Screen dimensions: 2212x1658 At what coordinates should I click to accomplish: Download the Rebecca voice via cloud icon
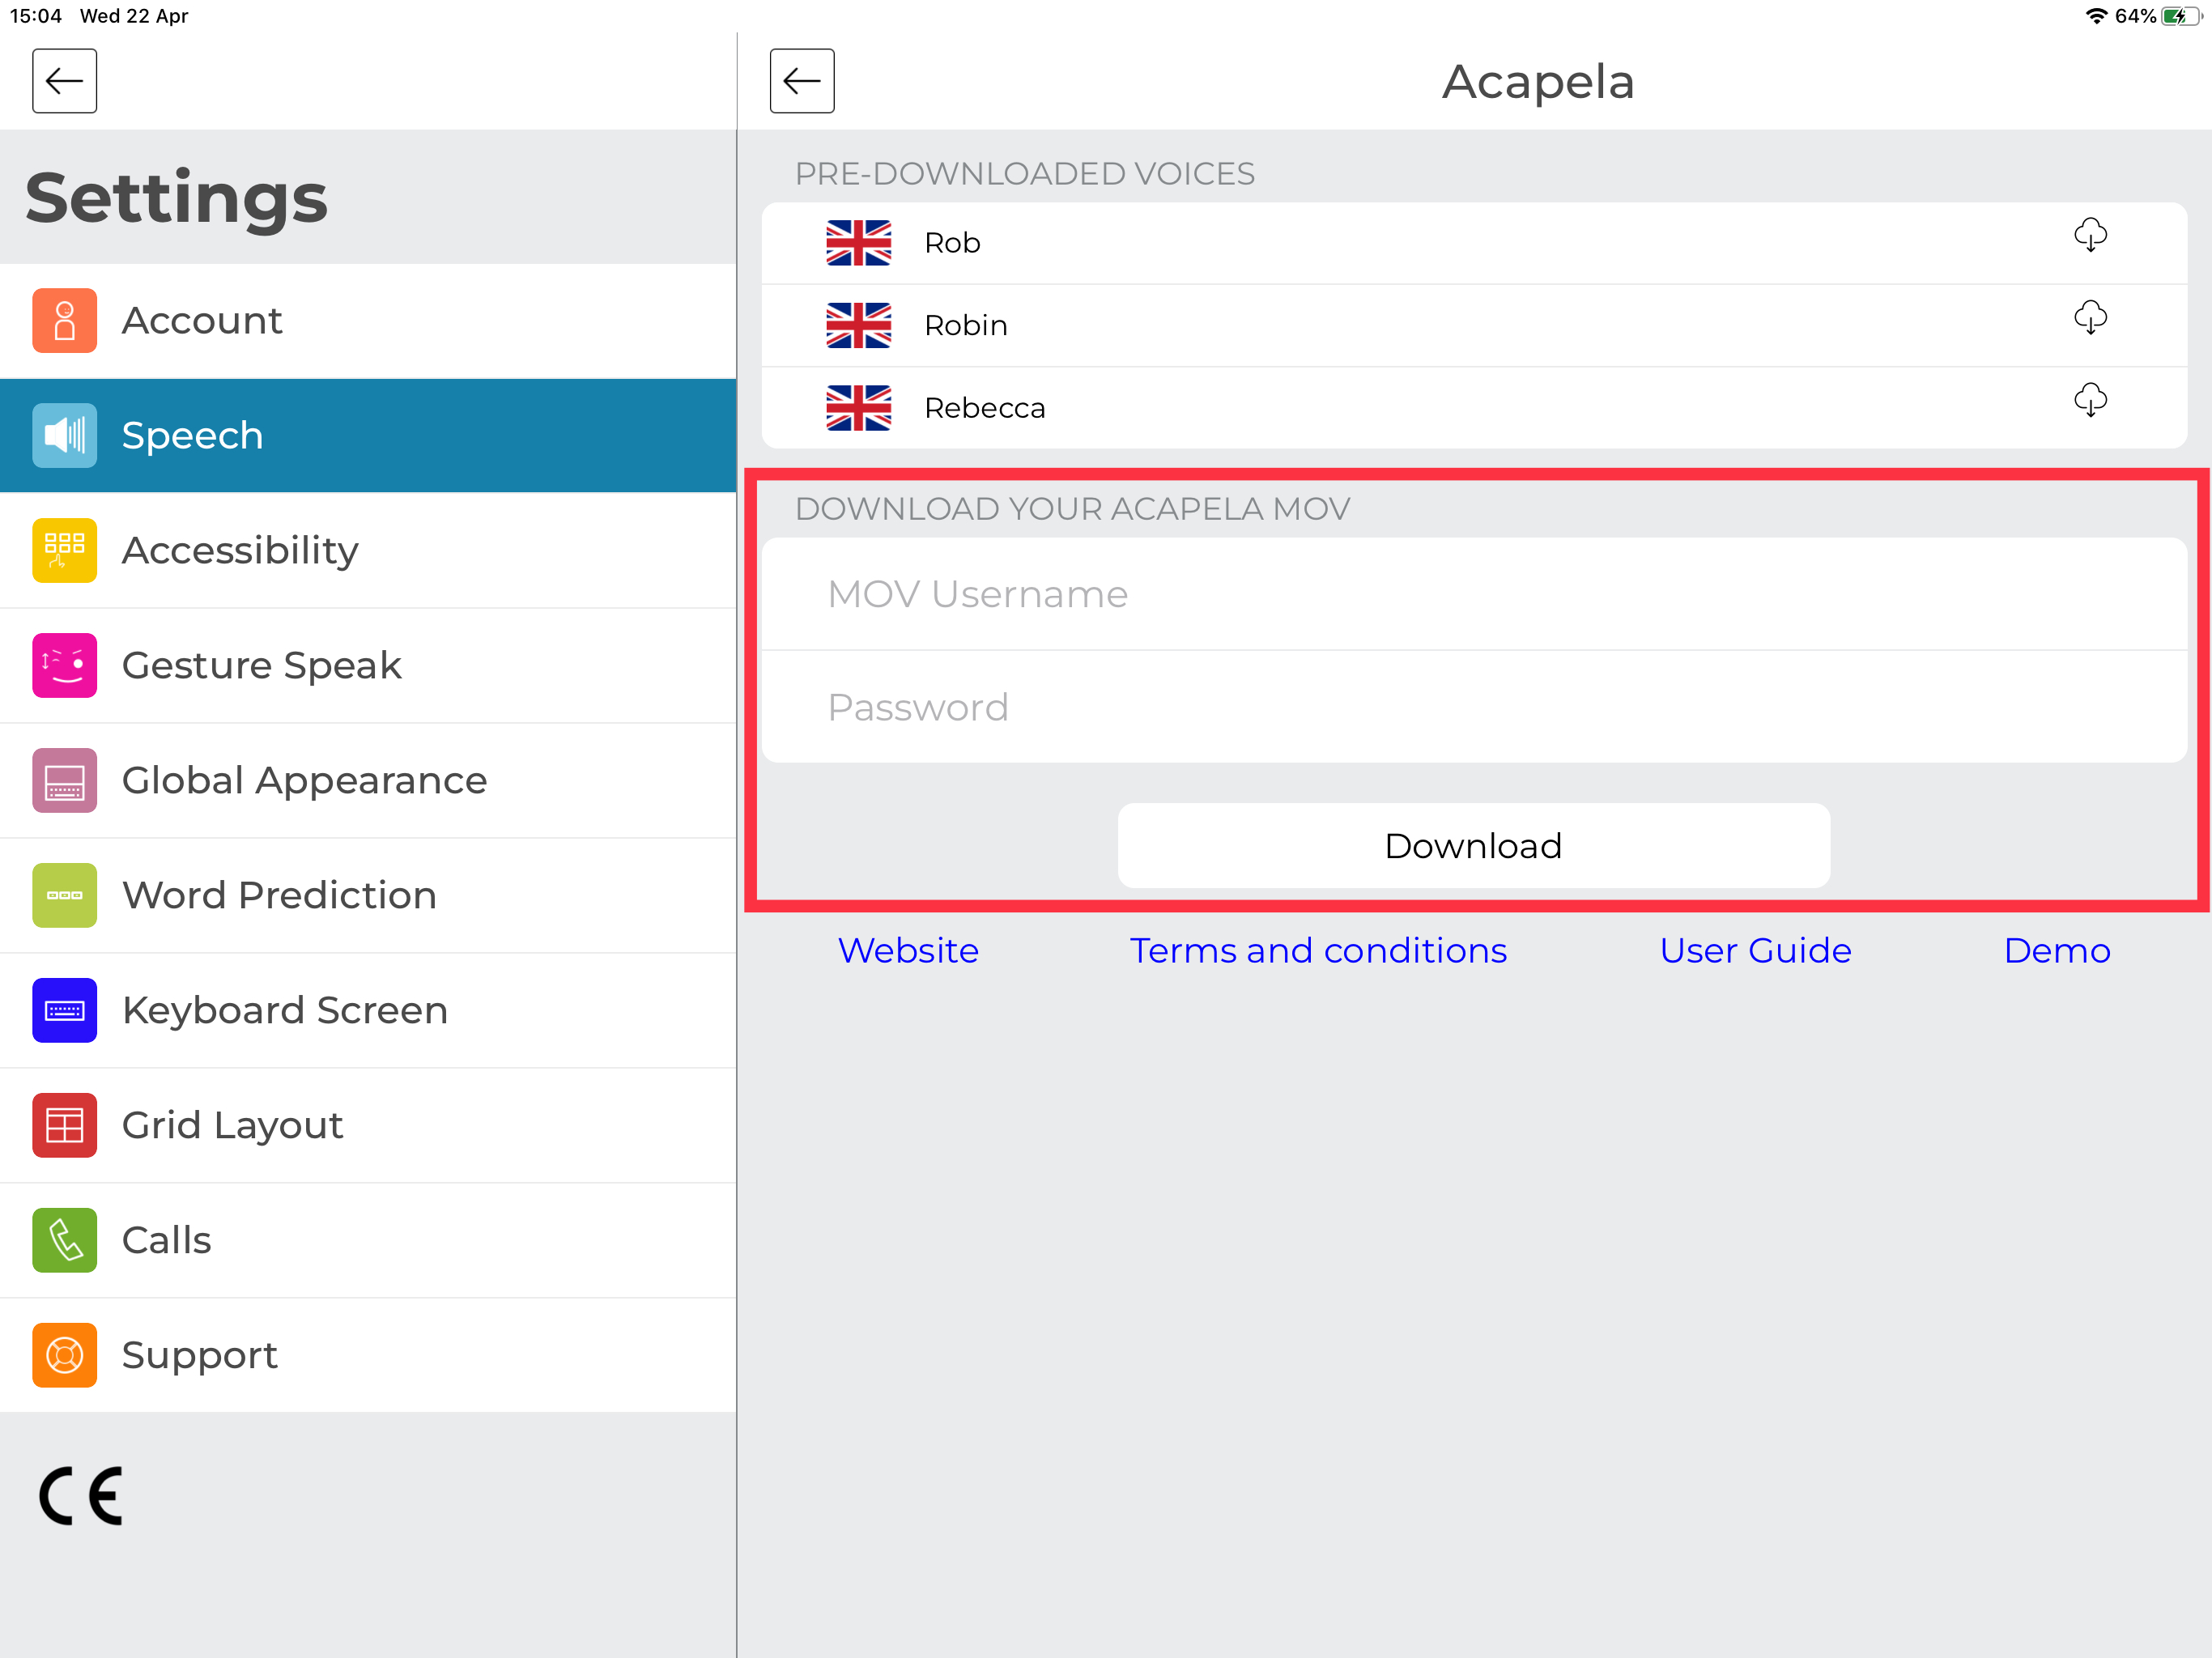[2090, 401]
